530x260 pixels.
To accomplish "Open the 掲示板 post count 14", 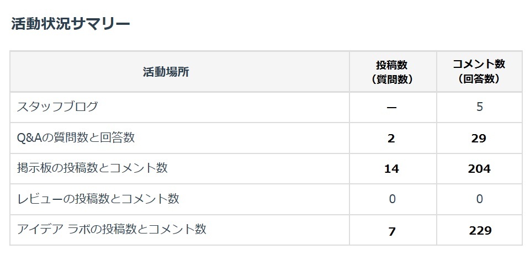I will [x=391, y=169].
